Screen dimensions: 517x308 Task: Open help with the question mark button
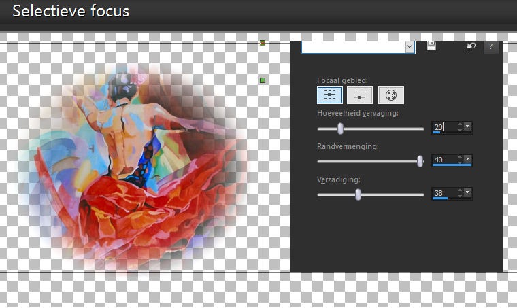coord(491,47)
